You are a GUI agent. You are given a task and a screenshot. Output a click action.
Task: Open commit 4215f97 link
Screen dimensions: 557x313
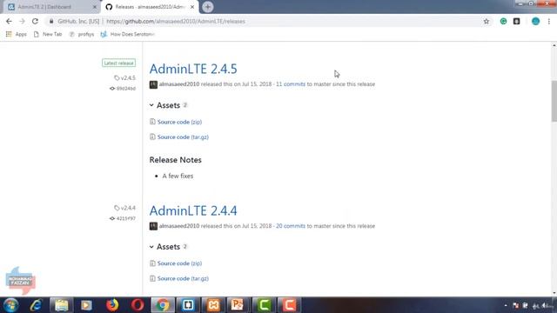pos(123,218)
